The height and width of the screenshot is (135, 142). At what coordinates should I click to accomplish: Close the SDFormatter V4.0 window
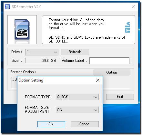(x=133, y=7)
